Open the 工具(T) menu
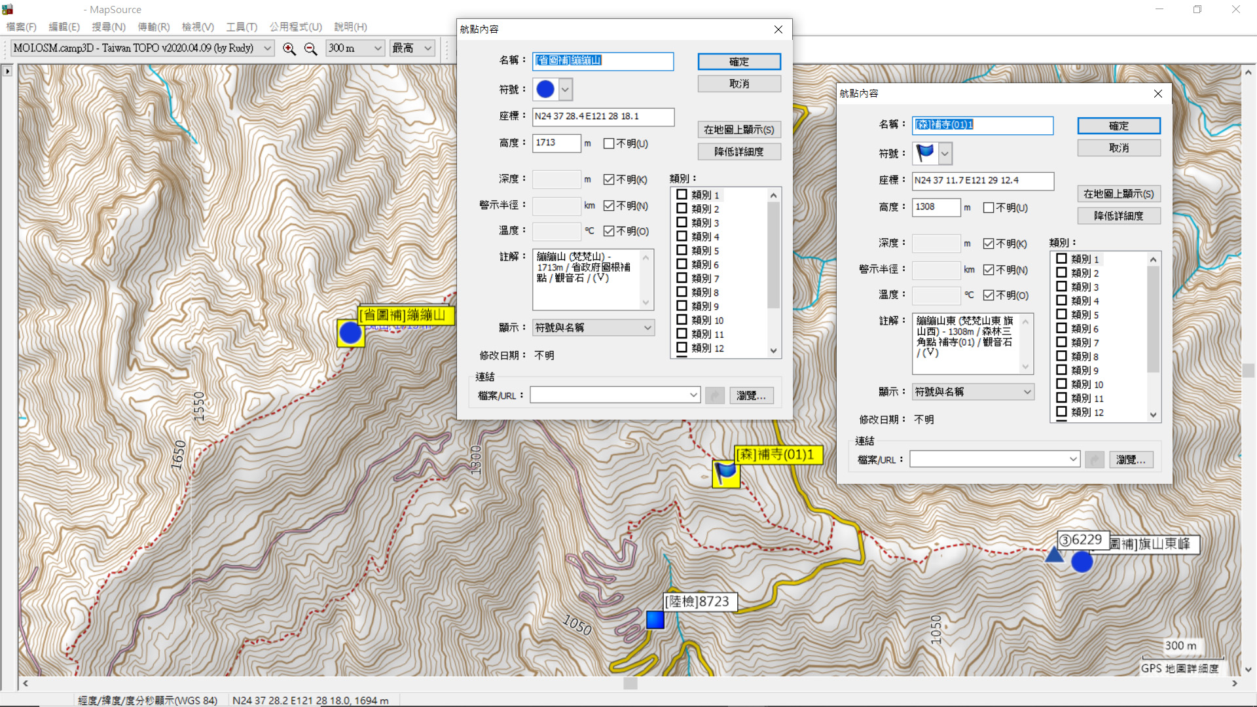The height and width of the screenshot is (707, 1257). [242, 27]
